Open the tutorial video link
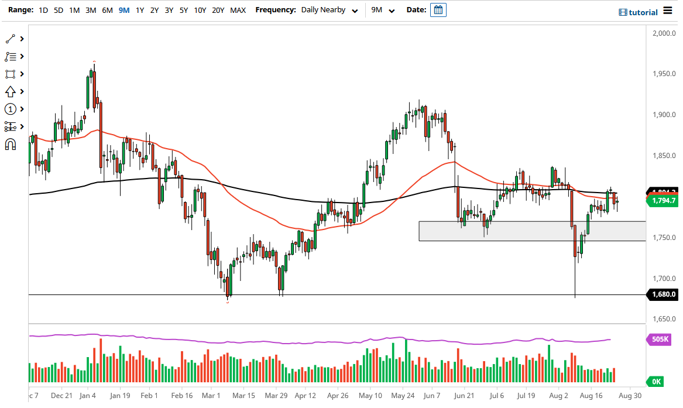Viewport: 683px width, 408px height. (638, 12)
